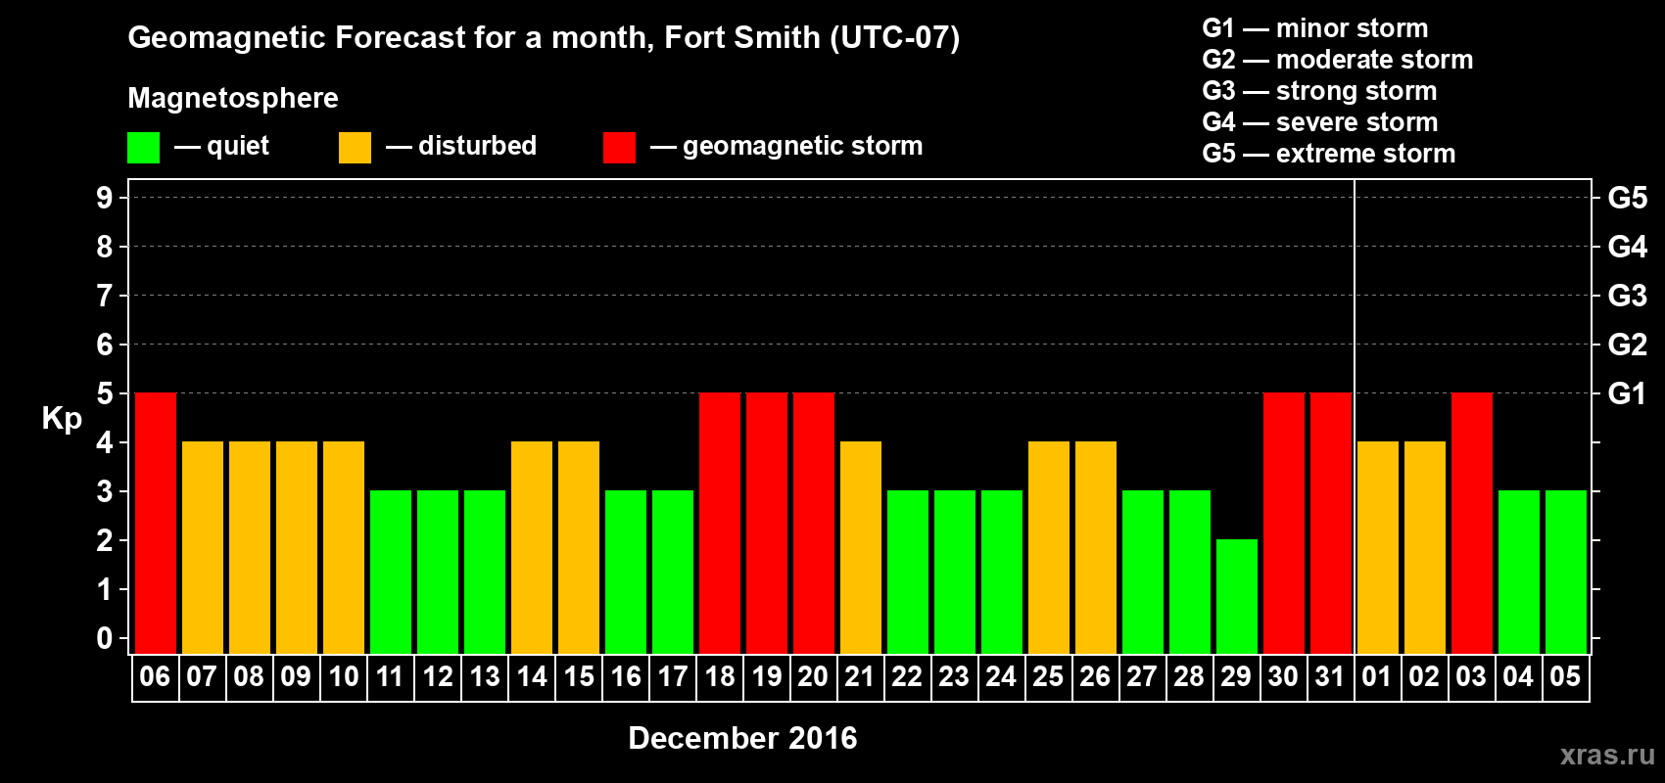Click the date label 02
The height and width of the screenshot is (783, 1665).
click(1424, 676)
